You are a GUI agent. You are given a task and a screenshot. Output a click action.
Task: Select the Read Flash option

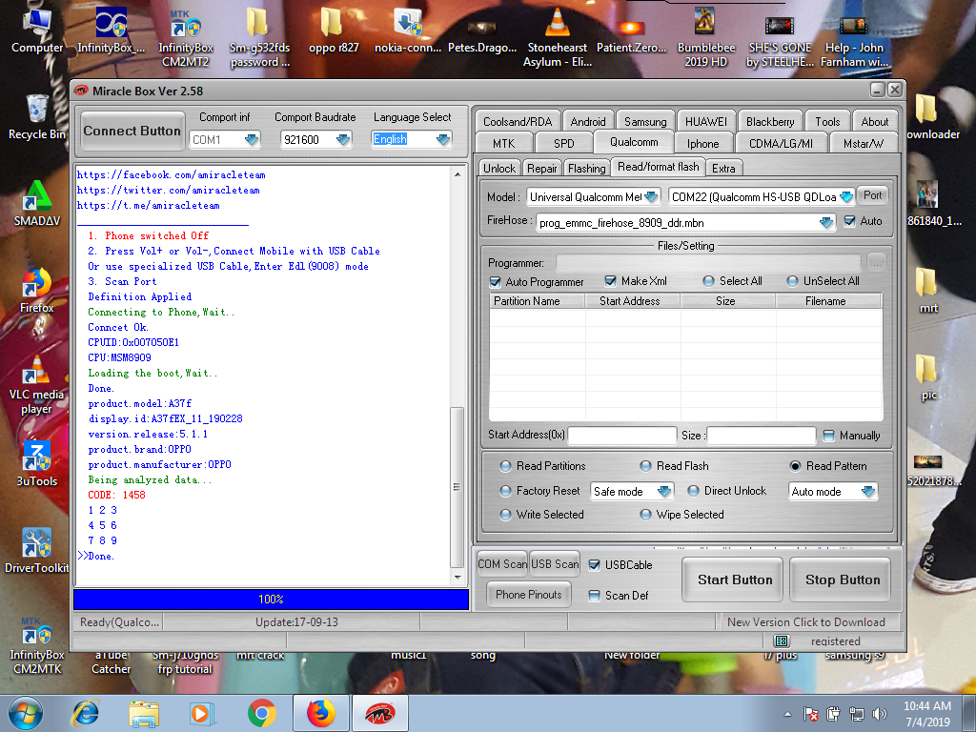646,466
